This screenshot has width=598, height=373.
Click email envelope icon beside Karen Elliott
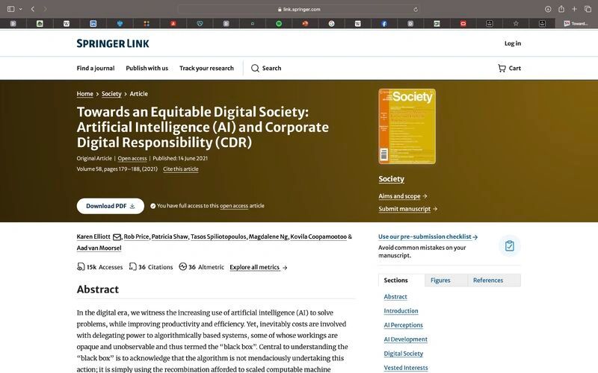117,237
